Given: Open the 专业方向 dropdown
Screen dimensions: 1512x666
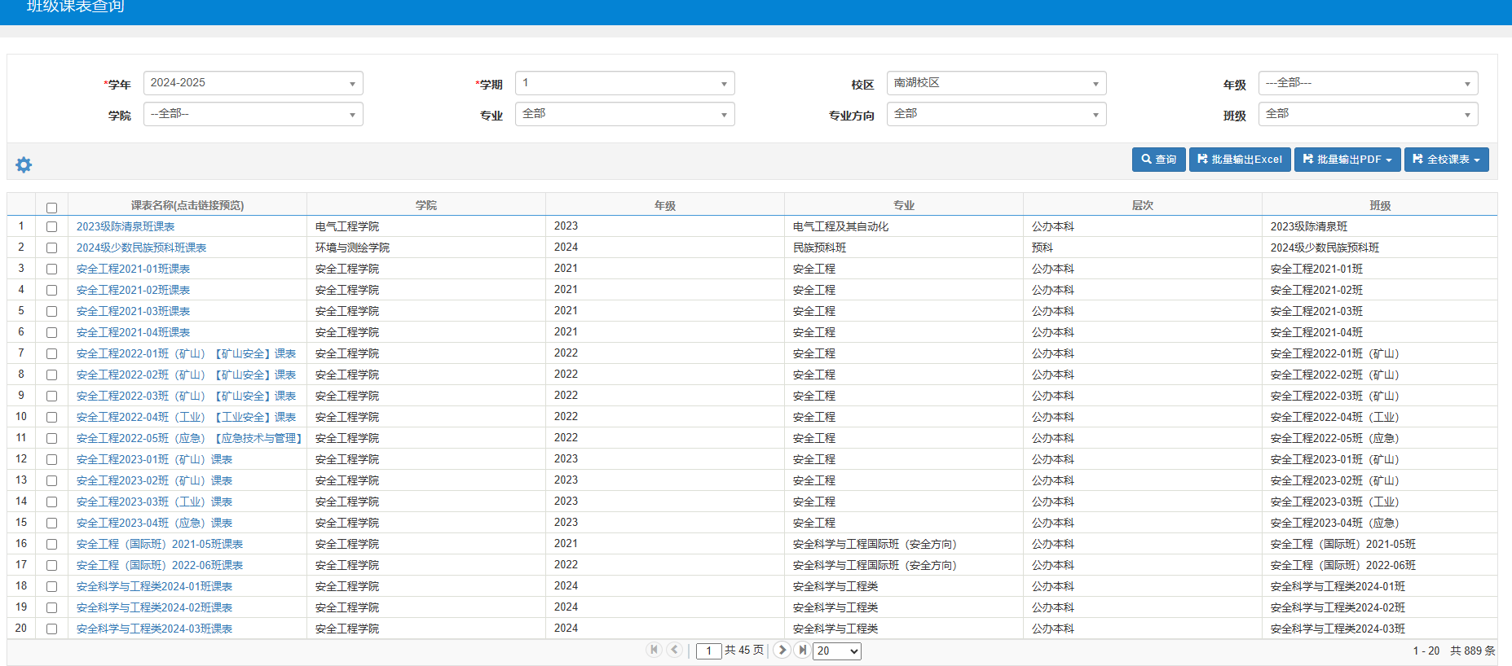Looking at the screenshot, I should pyautogui.click(x=997, y=114).
